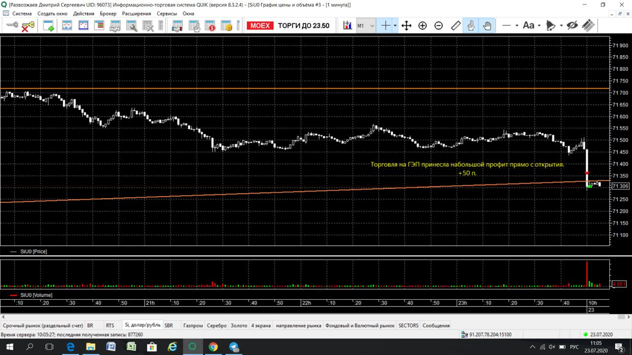The image size is (632, 355).
Task: Open the Брокер menu
Action: click(108, 14)
